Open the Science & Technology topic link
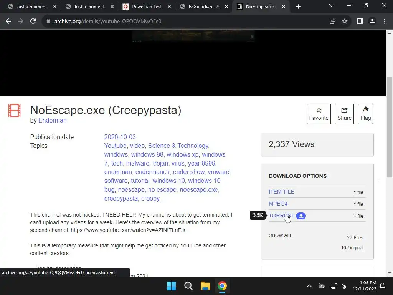The image size is (393, 295). click(x=178, y=146)
